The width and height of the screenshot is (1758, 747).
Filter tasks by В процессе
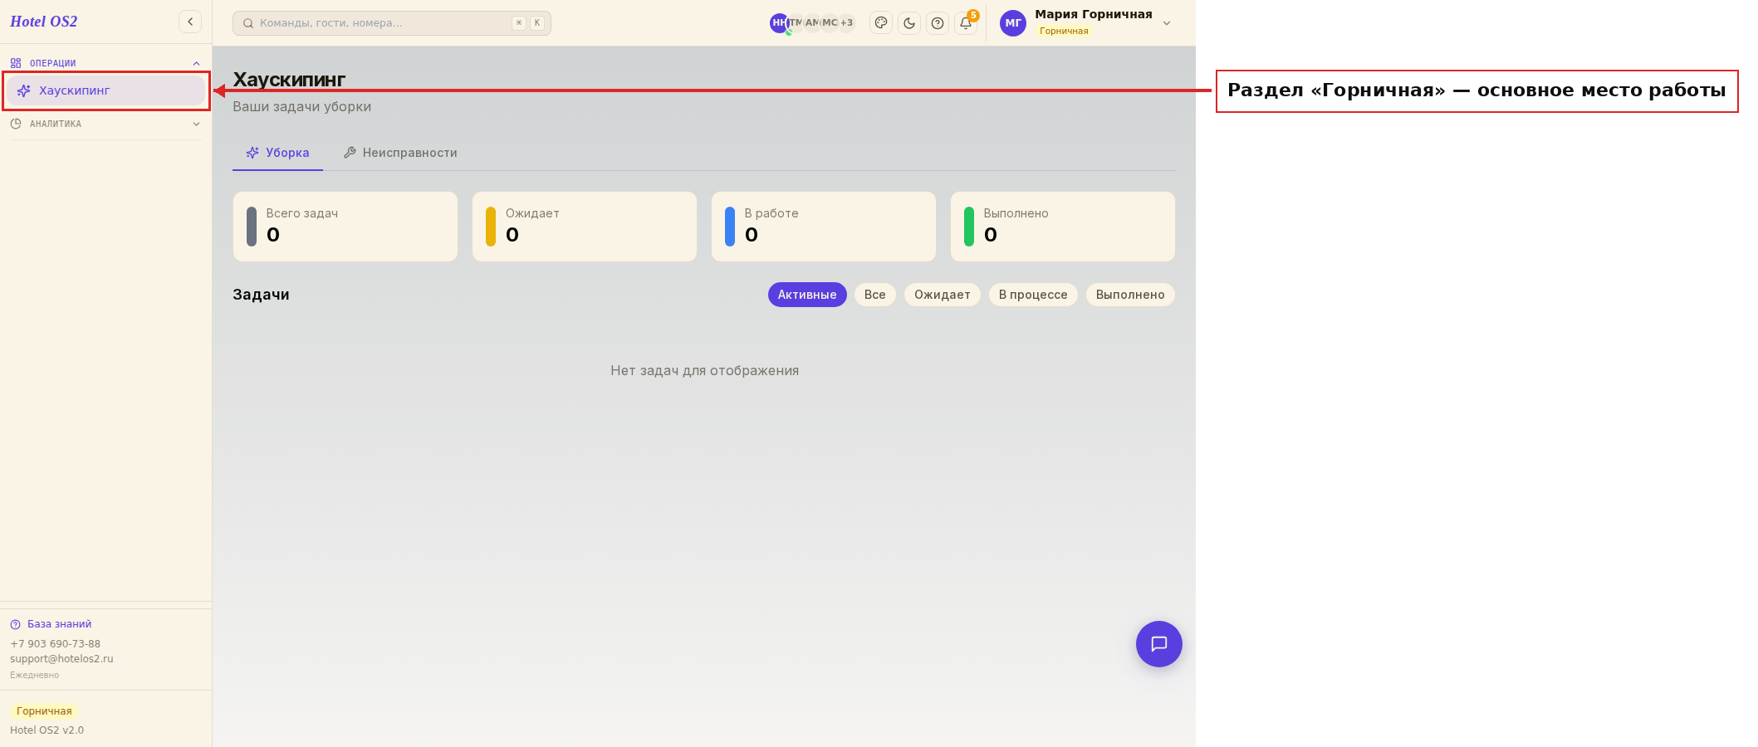click(1033, 295)
